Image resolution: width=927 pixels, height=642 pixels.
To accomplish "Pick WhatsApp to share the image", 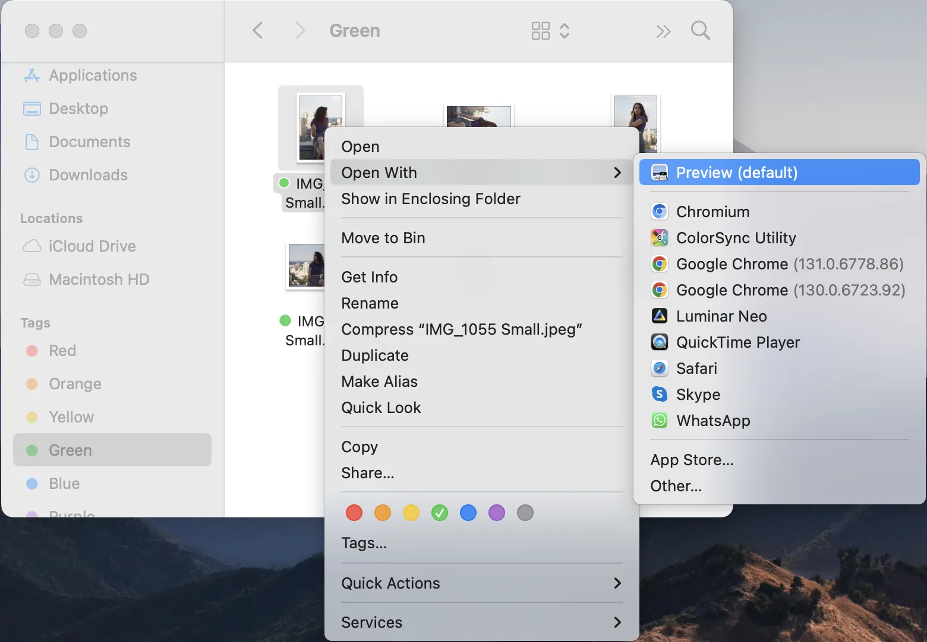I will [x=713, y=421].
